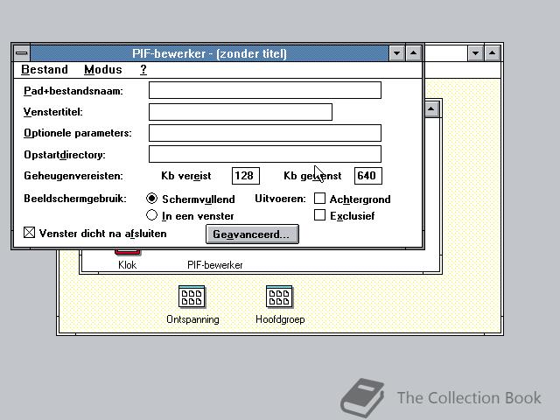Image resolution: width=560 pixels, height=420 pixels.
Task: Open the Hoofdgroep group icon
Action: point(279,297)
